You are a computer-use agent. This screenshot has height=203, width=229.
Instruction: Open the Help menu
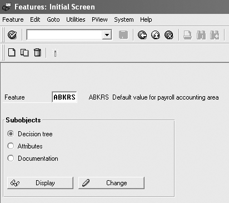tap(146, 19)
